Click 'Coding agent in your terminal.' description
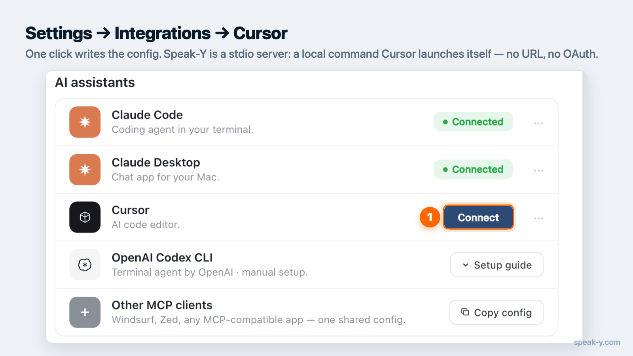Viewport: 633px width, 356px height. click(x=182, y=129)
